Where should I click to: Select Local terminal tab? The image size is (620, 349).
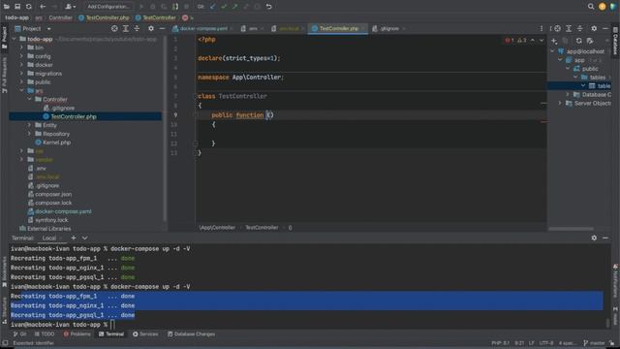(49, 238)
